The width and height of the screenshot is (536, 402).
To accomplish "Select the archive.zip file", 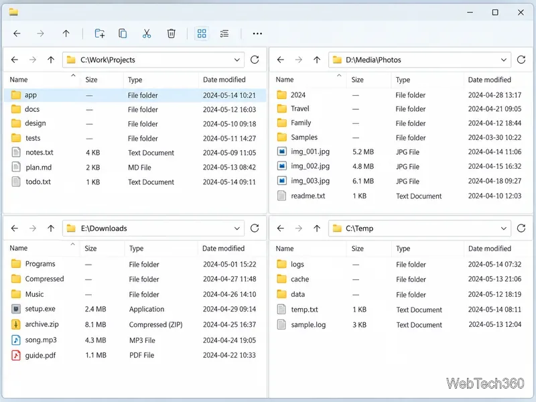I will click(135, 324).
